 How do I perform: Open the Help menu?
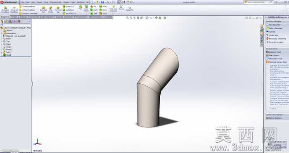[x=73, y=2]
